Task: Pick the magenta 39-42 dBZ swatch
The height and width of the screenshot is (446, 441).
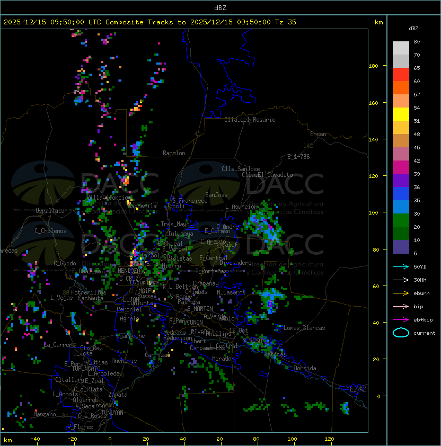Action: click(401, 167)
